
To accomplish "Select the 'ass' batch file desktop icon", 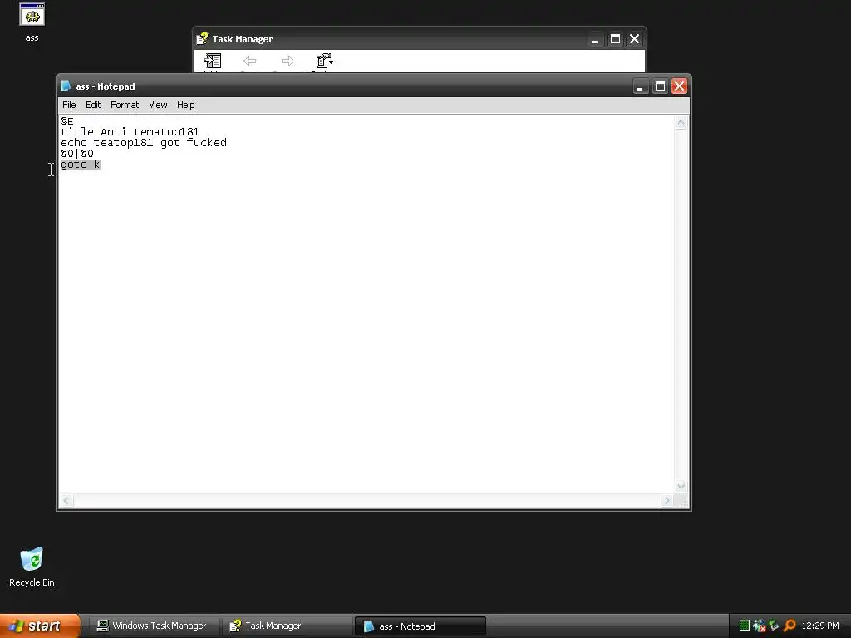I will pos(32,22).
